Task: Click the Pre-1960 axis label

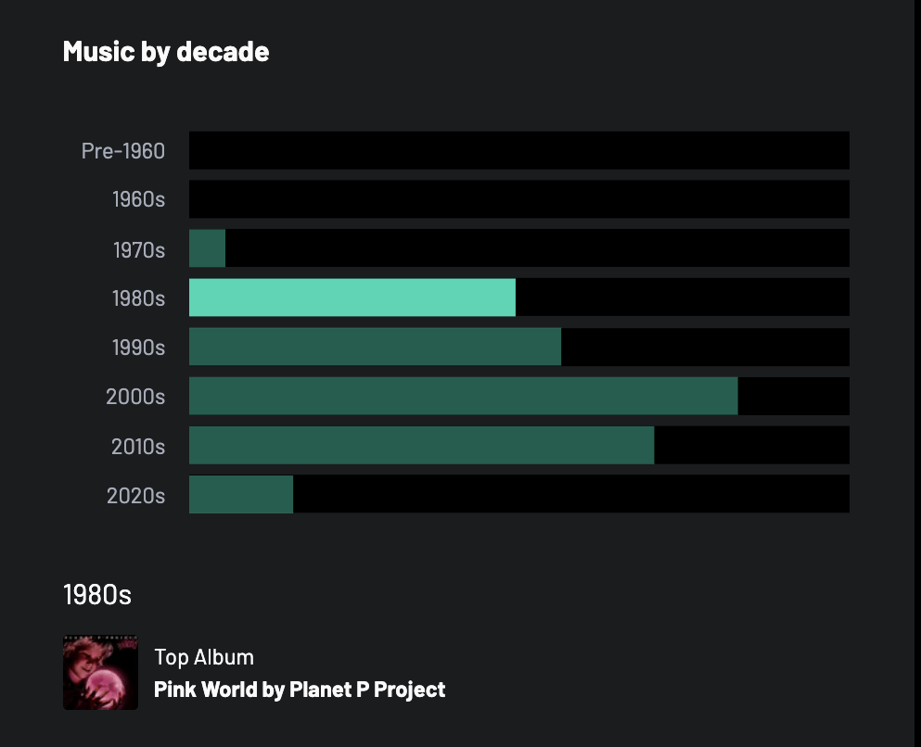Action: 123,150
